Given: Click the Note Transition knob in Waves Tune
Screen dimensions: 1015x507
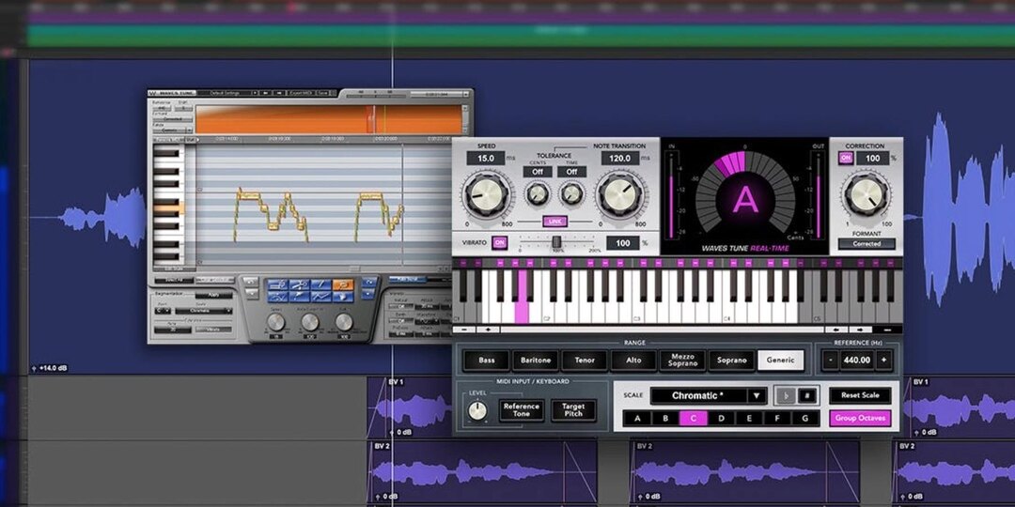Looking at the screenshot, I should pyautogui.click(x=310, y=322).
